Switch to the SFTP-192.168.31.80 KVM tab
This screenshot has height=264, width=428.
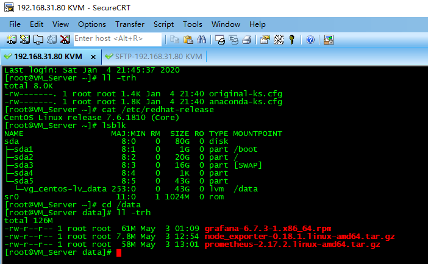click(154, 57)
